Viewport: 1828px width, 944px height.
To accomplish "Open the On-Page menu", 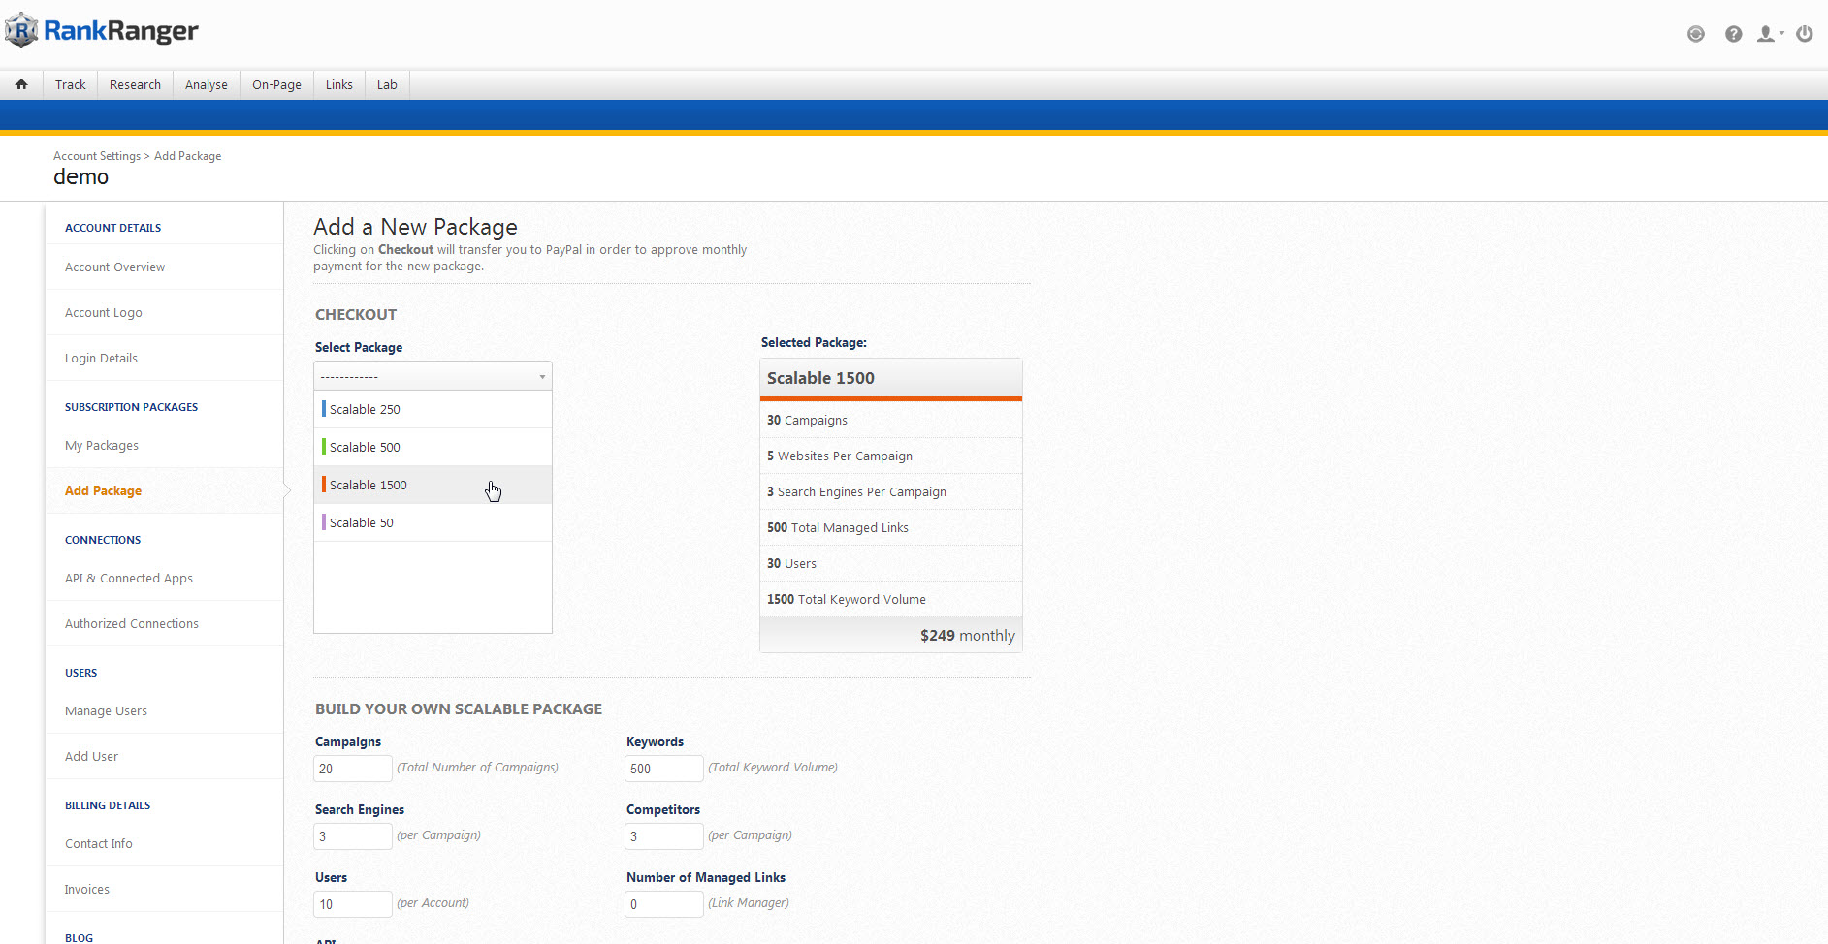I will pos(276,84).
